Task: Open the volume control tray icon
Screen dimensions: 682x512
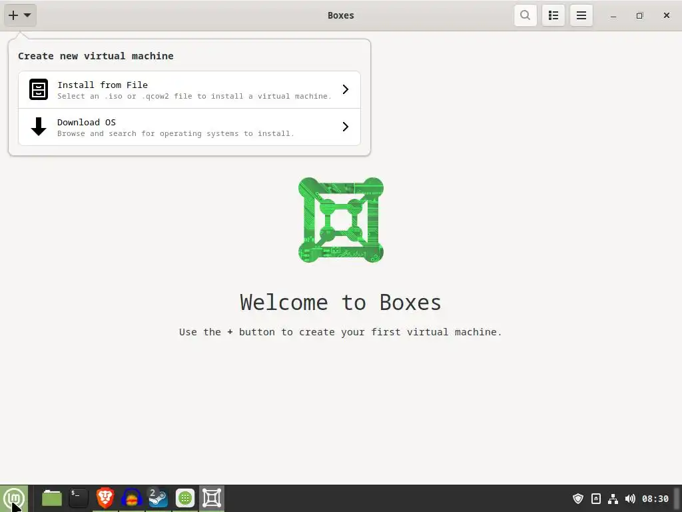Action: (x=630, y=499)
